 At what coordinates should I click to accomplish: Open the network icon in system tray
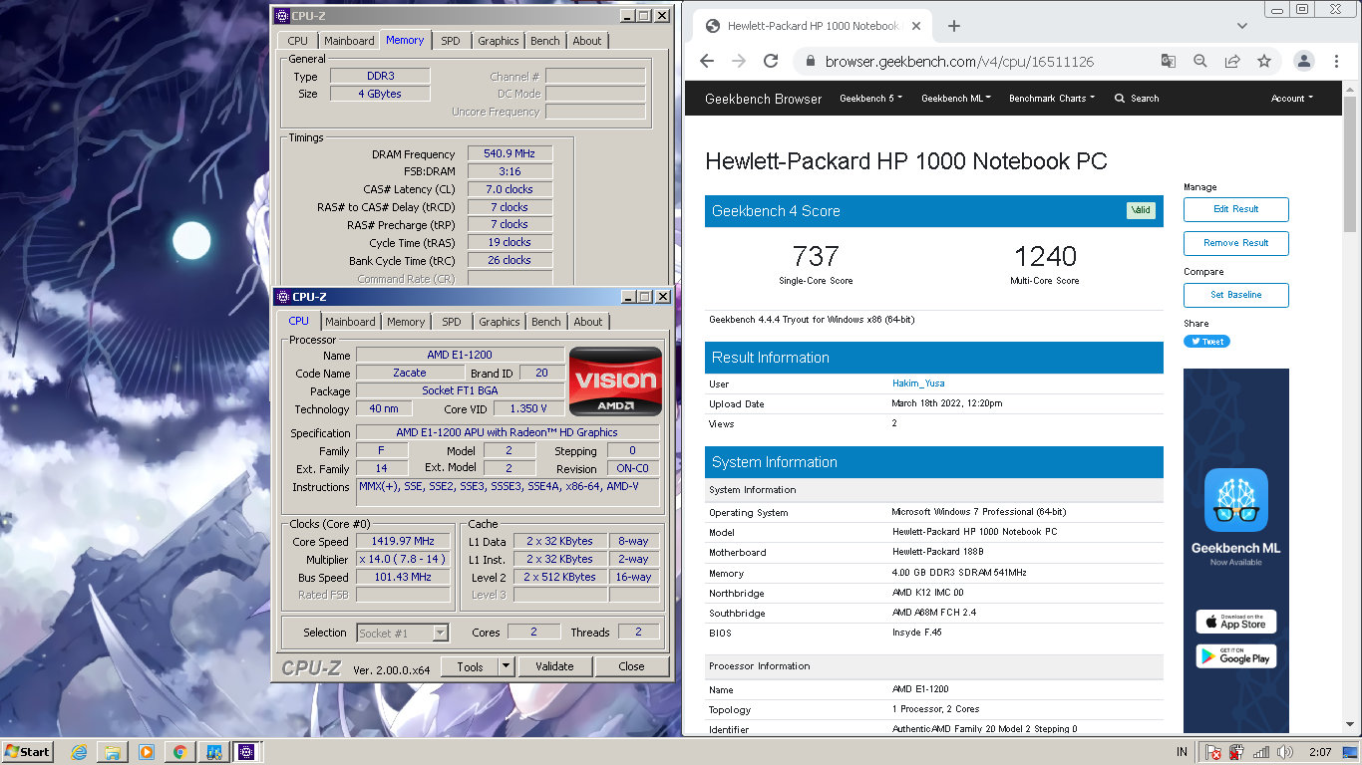1261,752
